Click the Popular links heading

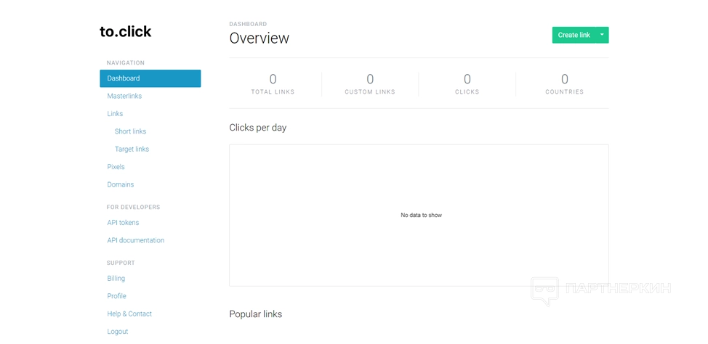coord(256,314)
